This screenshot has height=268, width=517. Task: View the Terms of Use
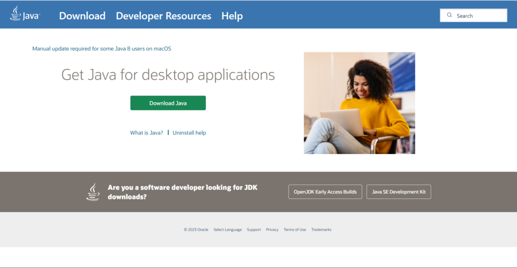coord(295,230)
